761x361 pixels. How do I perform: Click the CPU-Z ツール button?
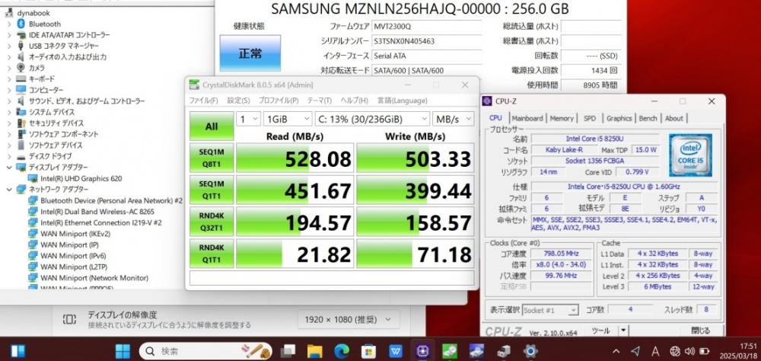(601, 331)
